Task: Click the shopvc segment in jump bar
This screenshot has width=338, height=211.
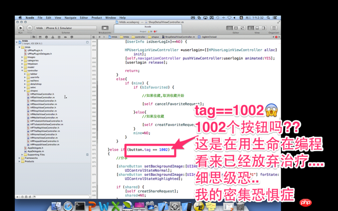Action: [x=153, y=37]
